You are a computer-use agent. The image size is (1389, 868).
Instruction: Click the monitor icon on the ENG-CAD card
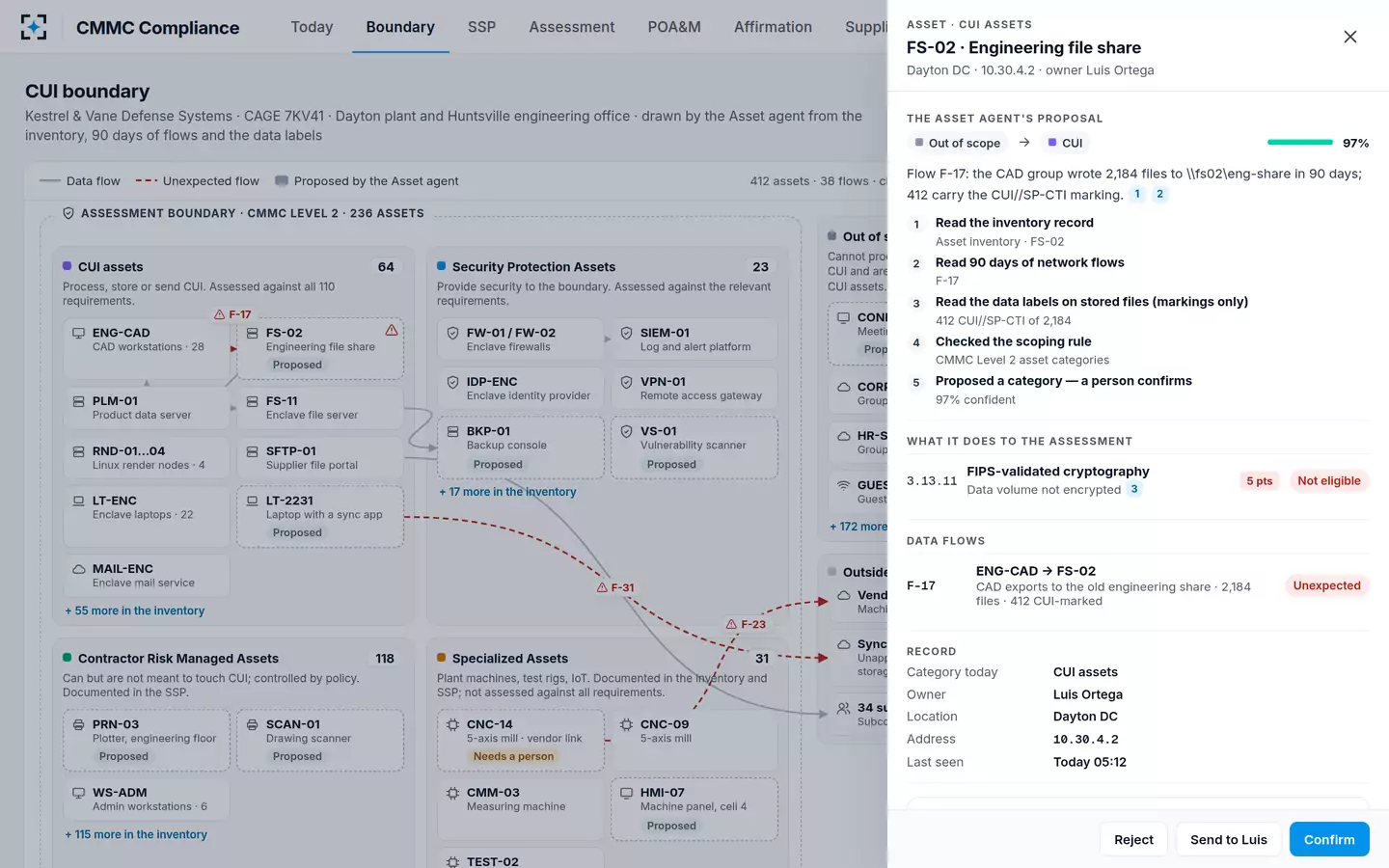[78, 333]
